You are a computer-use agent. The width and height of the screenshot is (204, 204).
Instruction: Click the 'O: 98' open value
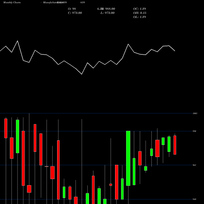[x=72, y=9]
